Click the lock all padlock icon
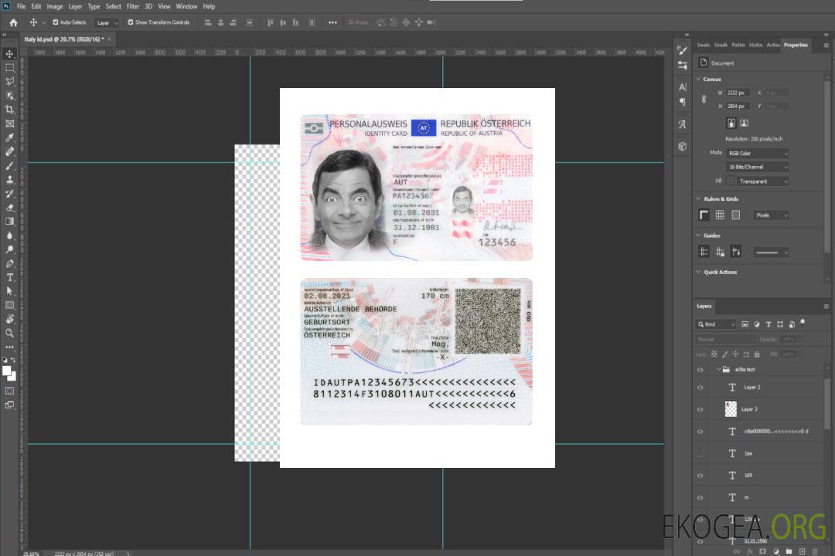835x556 pixels. click(757, 354)
